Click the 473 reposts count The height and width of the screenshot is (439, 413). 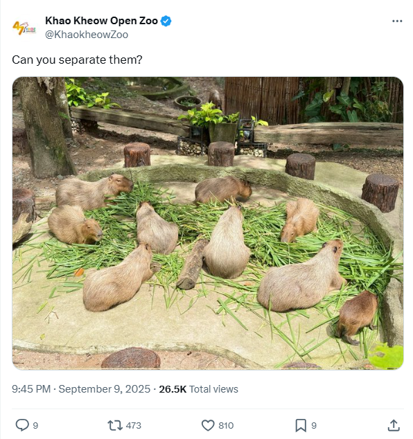133,425
